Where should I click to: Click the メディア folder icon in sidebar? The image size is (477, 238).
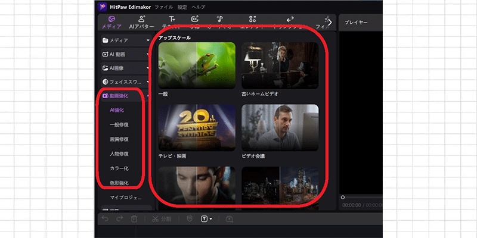pos(106,40)
